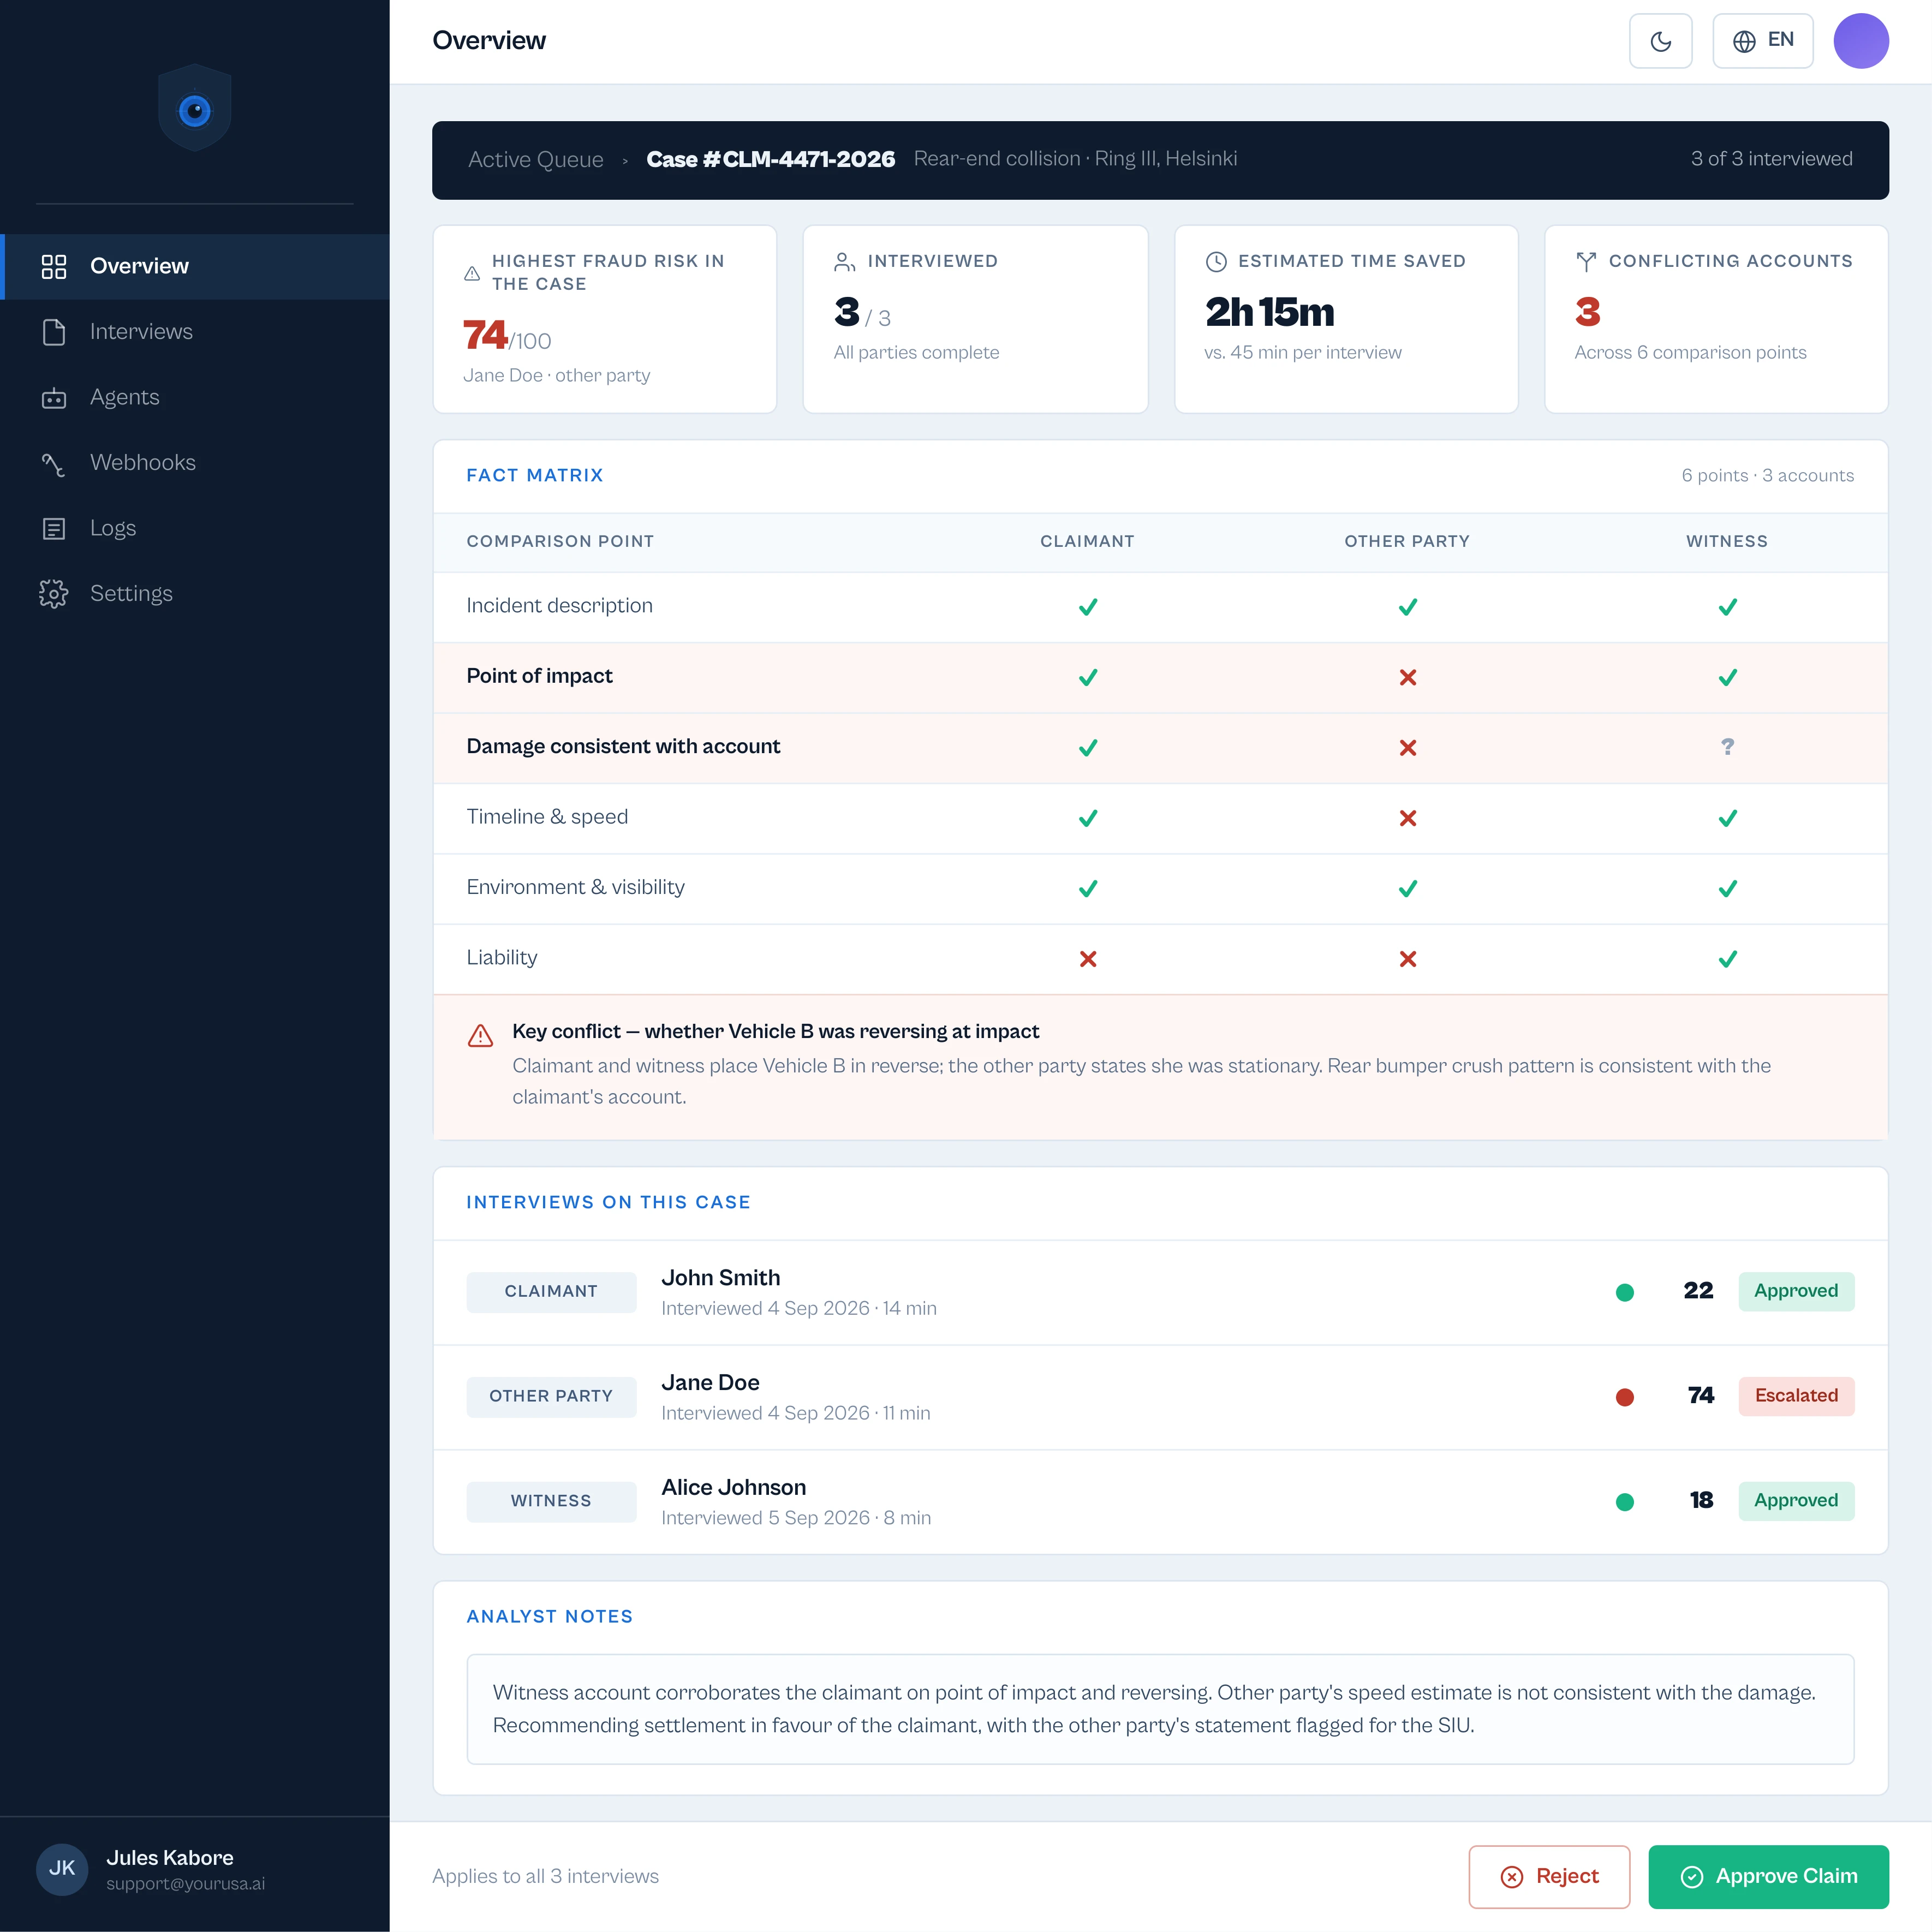
Task: Click the Timeline & speed row label
Action: [x=547, y=817]
